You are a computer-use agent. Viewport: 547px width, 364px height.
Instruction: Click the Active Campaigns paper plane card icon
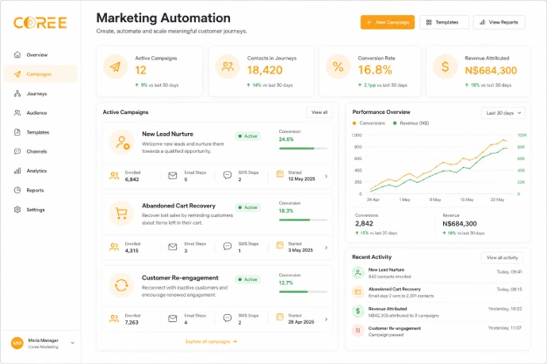coord(116,66)
